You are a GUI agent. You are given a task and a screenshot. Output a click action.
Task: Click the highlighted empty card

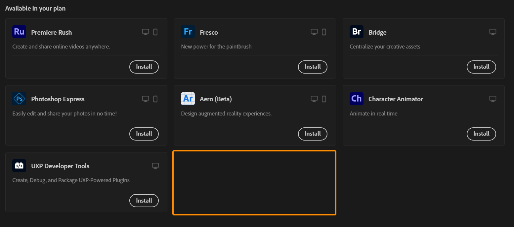coord(254,183)
